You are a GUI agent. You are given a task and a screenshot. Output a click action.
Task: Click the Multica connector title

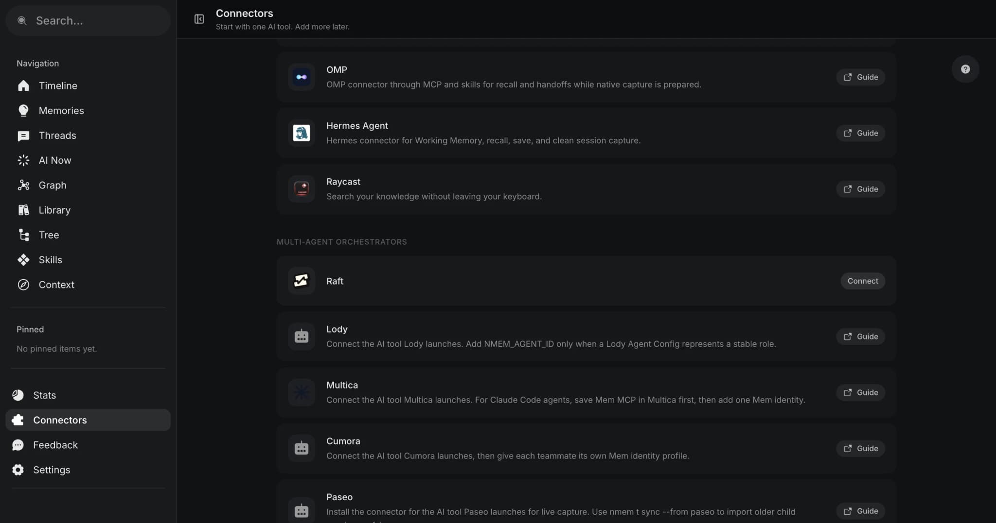[342, 385]
